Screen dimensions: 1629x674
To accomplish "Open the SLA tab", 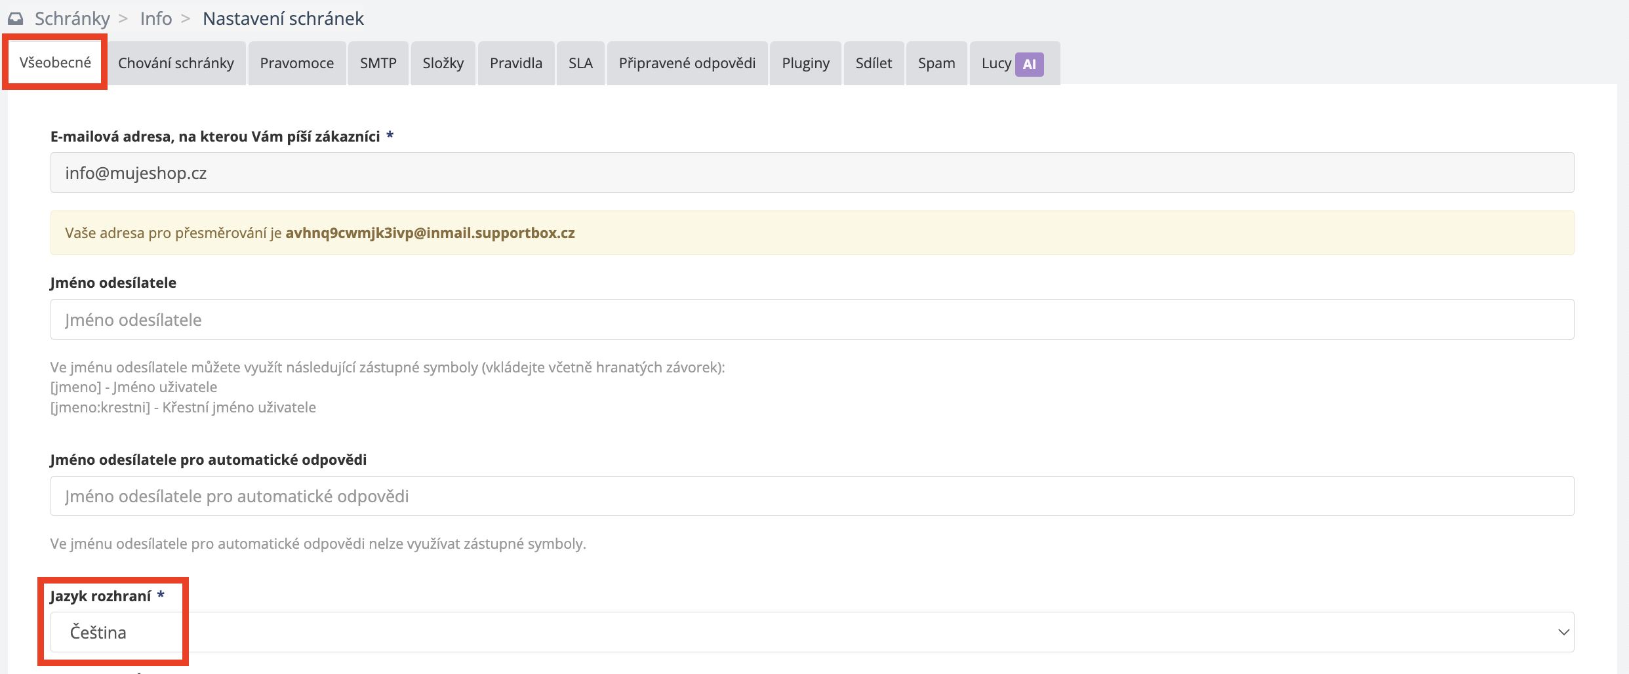I will pos(580,64).
